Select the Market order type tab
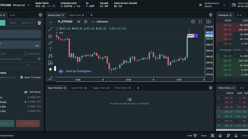Screen dimensions: 248x139 point(13,23)
